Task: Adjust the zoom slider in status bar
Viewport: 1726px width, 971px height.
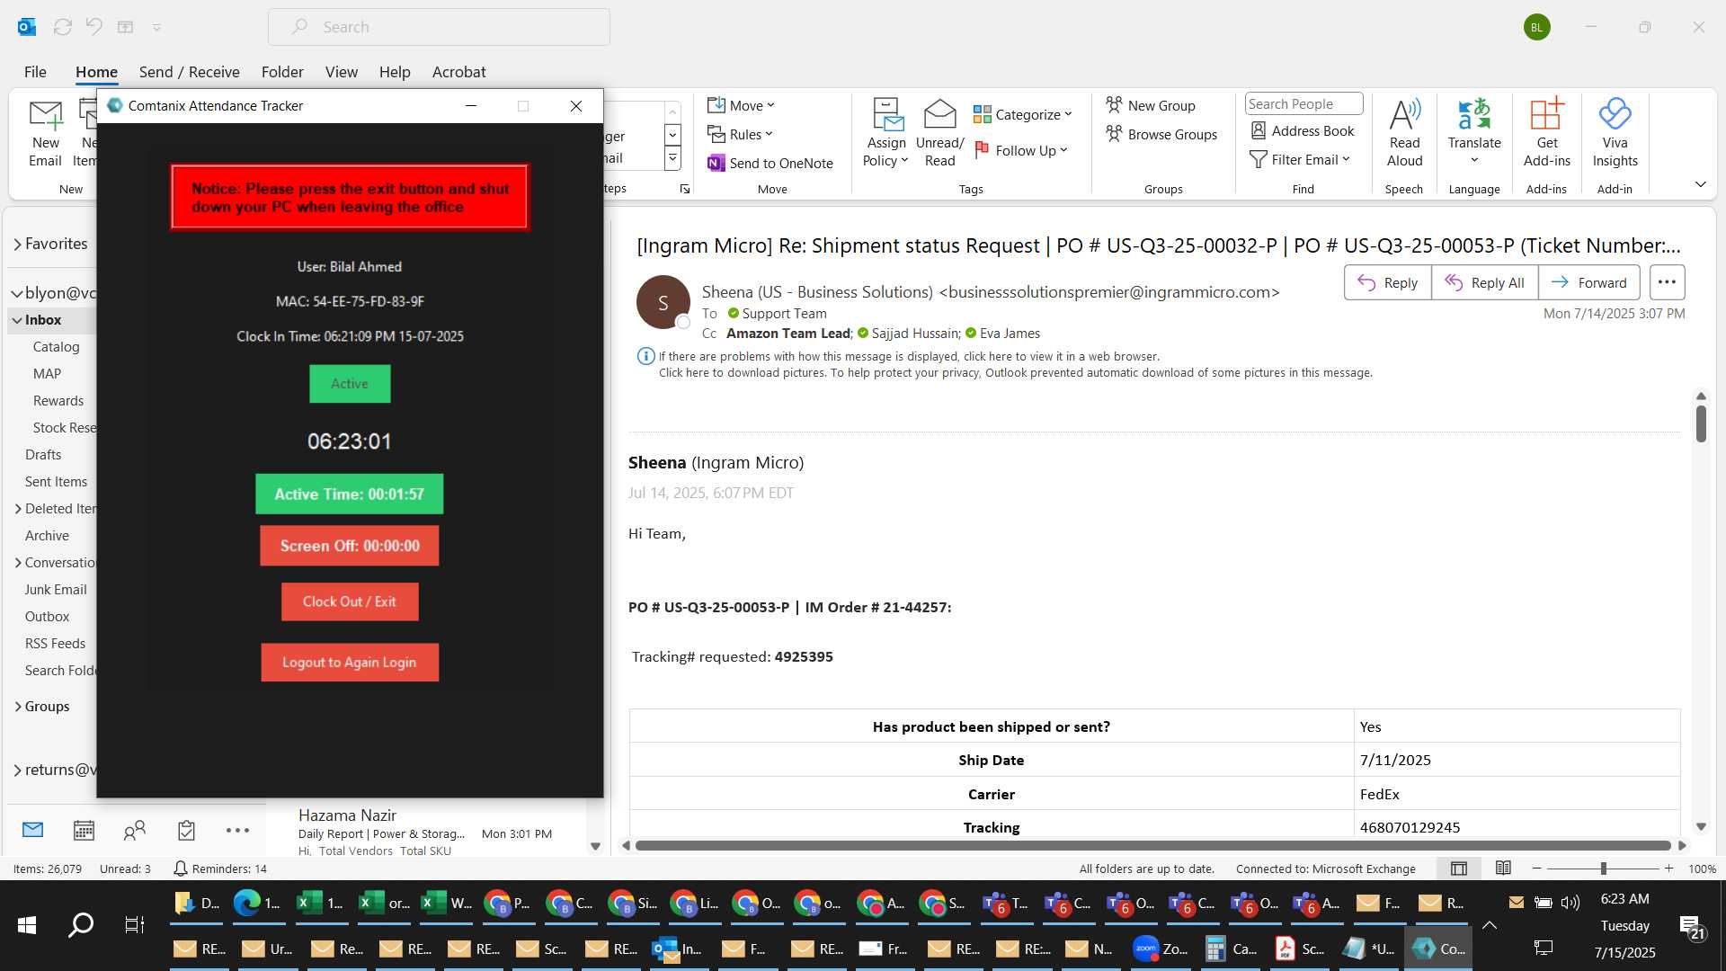Action: [1603, 869]
